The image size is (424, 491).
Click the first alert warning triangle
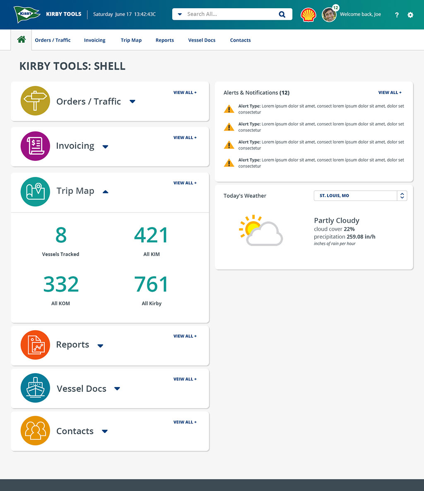(x=229, y=109)
